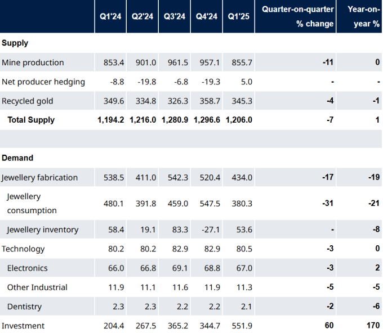The image size is (383, 333).
Task: Click the Year-on-year % header
Action: click(364, 16)
